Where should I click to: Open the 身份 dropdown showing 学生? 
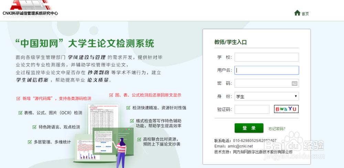[x=267, y=97]
